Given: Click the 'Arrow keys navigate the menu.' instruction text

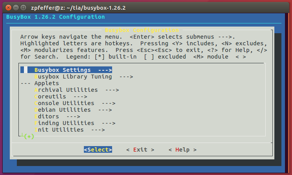Looking at the screenshot, I should (71, 37).
